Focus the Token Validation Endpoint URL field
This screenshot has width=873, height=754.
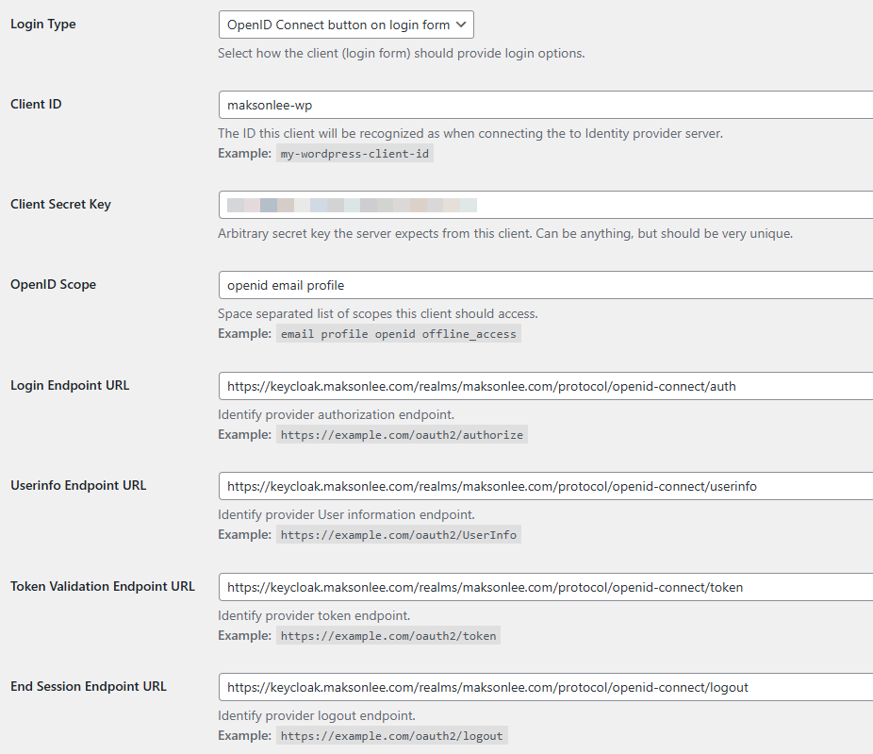(x=545, y=587)
